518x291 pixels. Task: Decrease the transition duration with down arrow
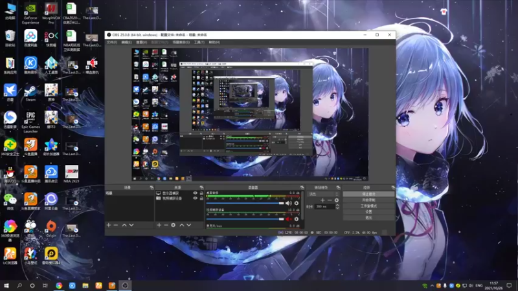(x=337, y=208)
